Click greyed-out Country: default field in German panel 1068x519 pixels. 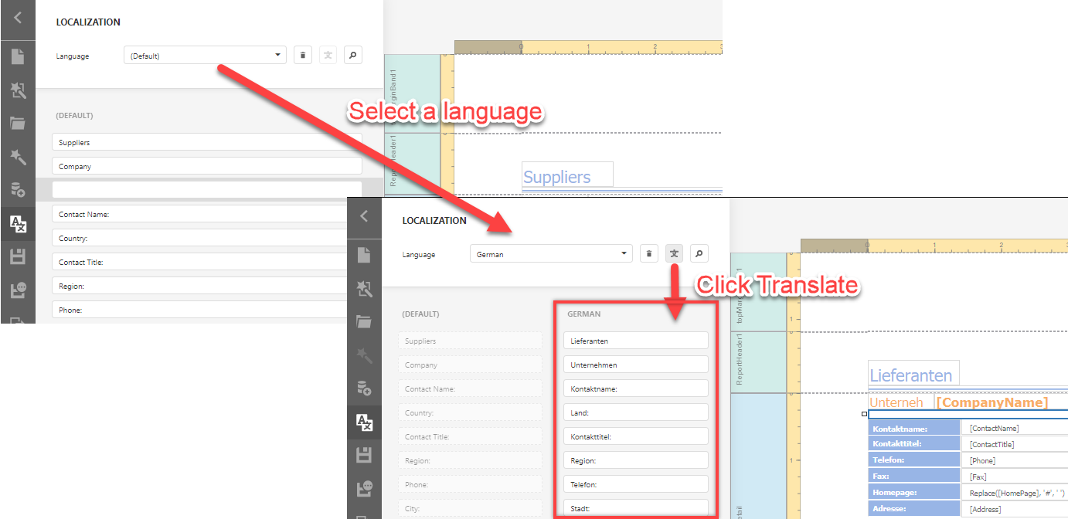[x=471, y=412]
